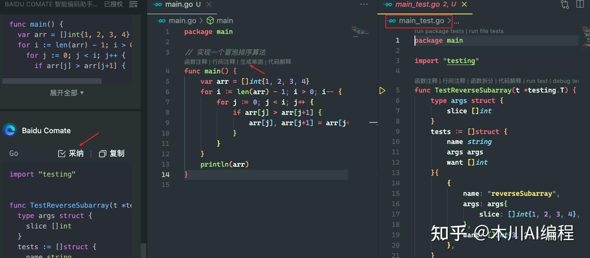Click 代码解释 above TestReverseSubarray

pos(510,81)
